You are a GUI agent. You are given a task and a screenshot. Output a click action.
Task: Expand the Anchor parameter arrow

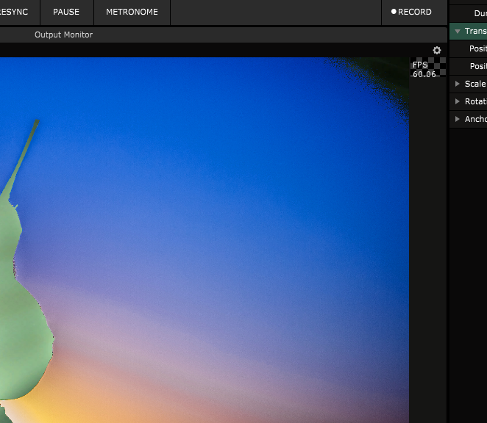click(458, 119)
